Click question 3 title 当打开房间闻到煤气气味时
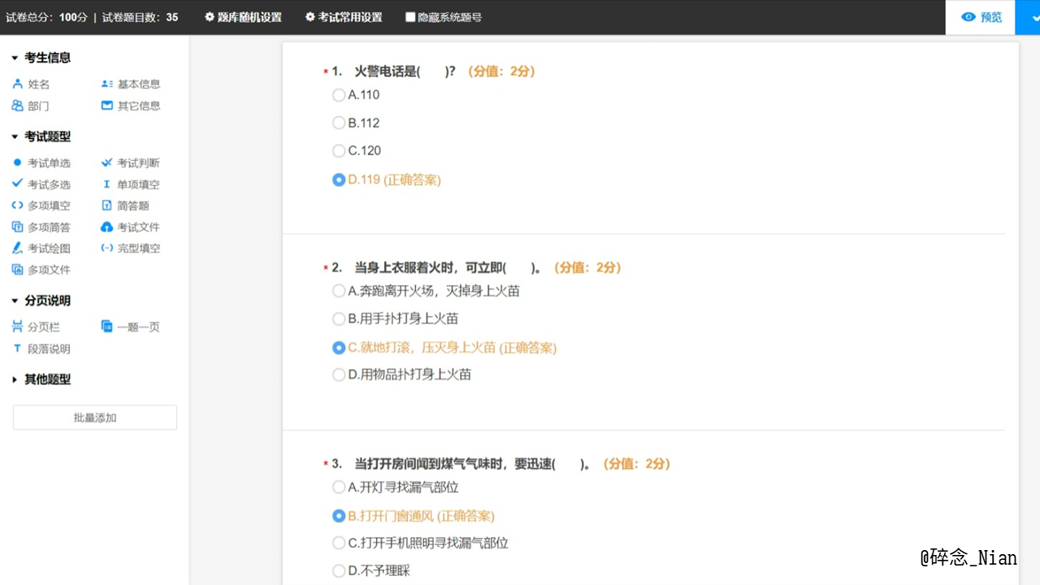Image resolution: width=1040 pixels, height=585 pixels. tap(473, 464)
